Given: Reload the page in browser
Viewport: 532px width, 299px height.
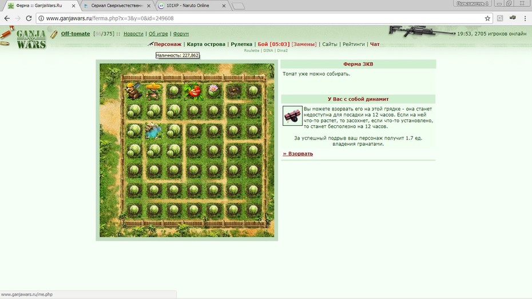Looking at the screenshot, I should pyautogui.click(x=29, y=18).
